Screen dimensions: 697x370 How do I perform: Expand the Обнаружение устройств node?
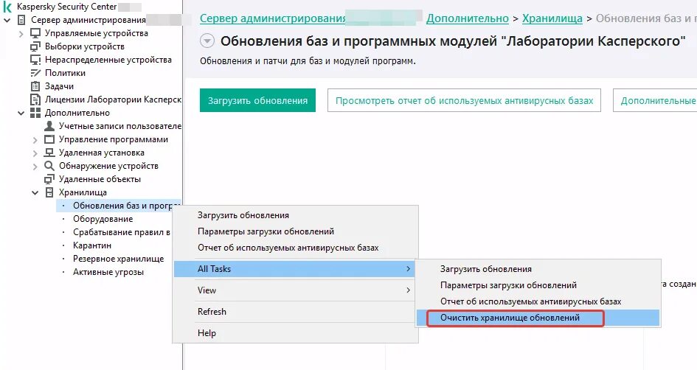35,166
